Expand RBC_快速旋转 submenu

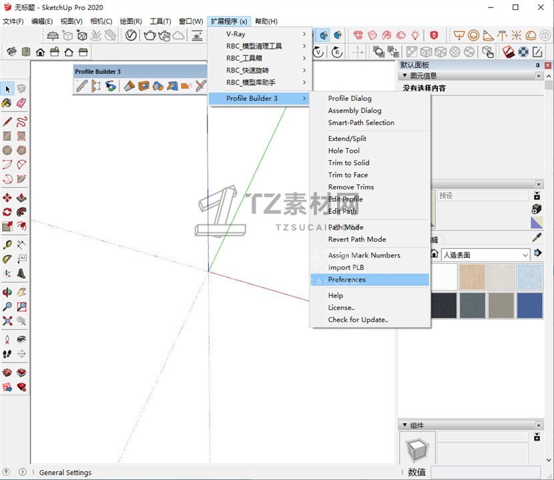(260, 70)
